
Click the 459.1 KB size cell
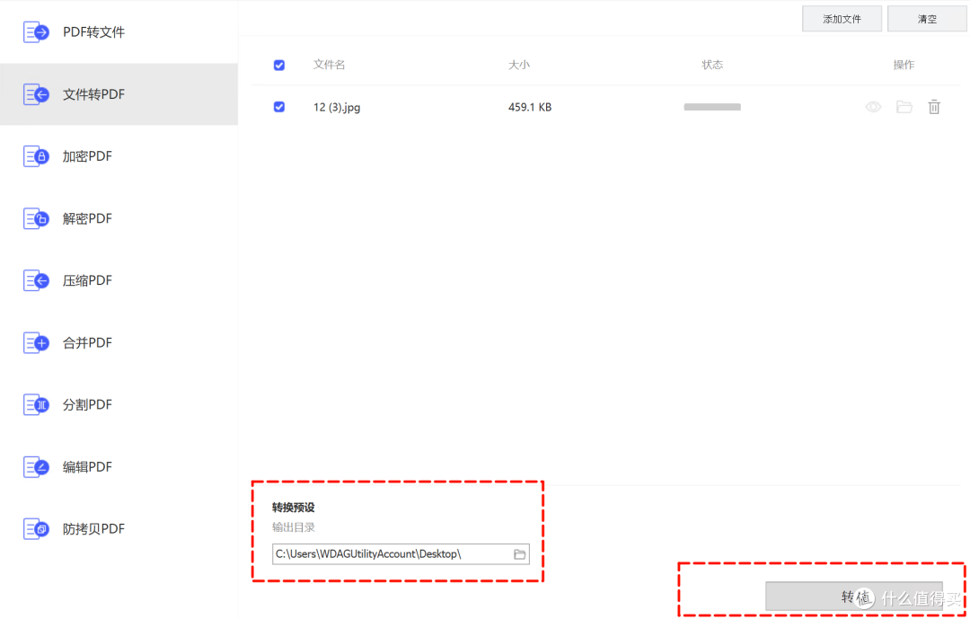[x=530, y=107]
